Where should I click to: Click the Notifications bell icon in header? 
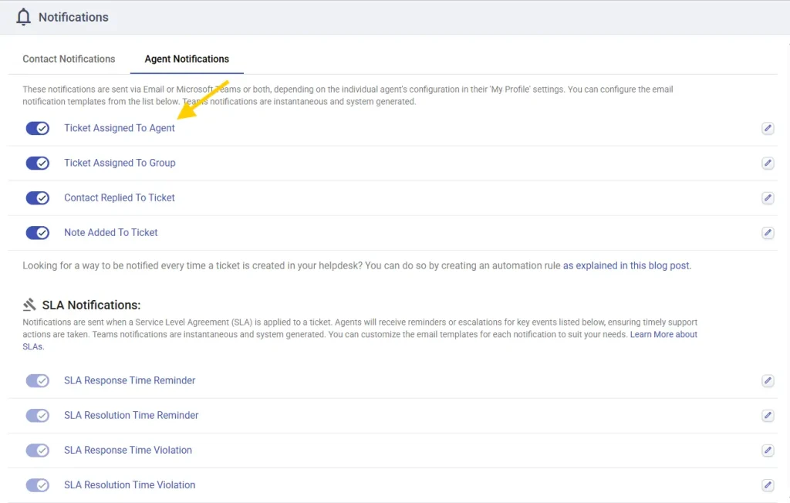tap(24, 17)
